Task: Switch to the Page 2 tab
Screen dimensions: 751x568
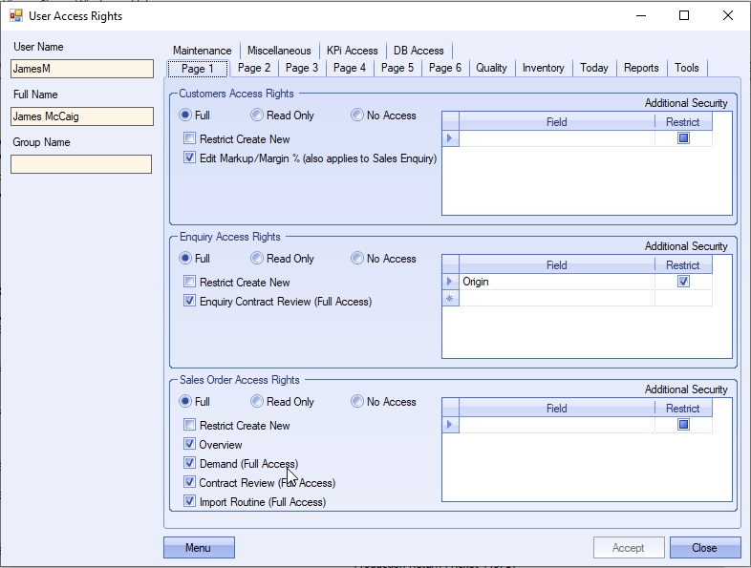Action: point(254,68)
